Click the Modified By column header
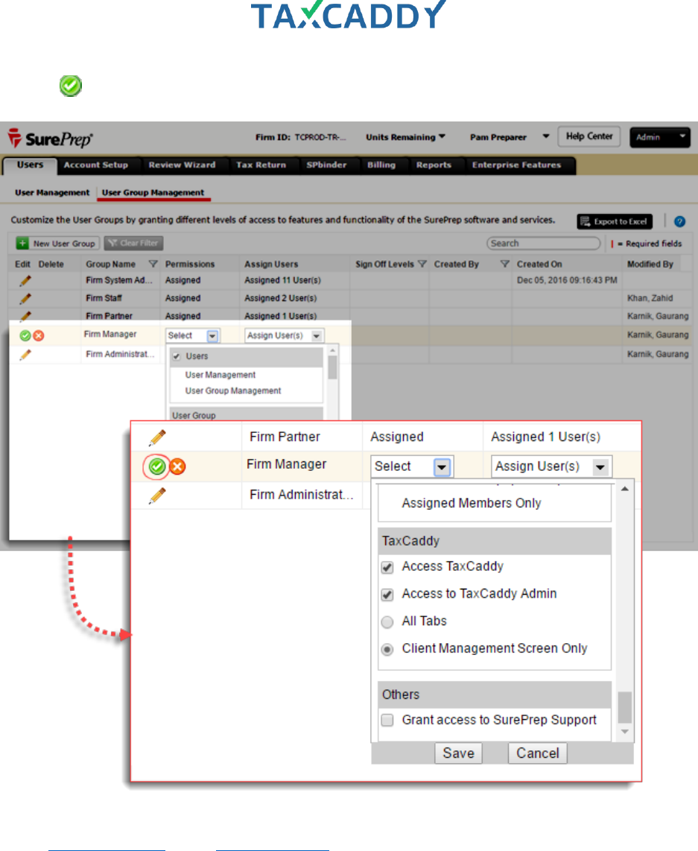 click(650, 265)
